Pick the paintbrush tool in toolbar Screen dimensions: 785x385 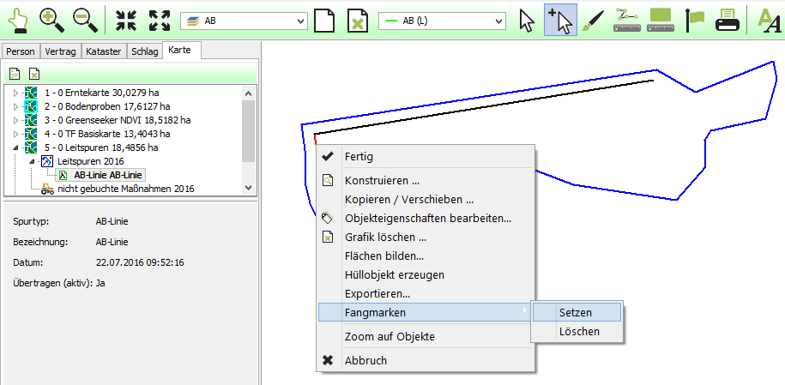pos(593,21)
